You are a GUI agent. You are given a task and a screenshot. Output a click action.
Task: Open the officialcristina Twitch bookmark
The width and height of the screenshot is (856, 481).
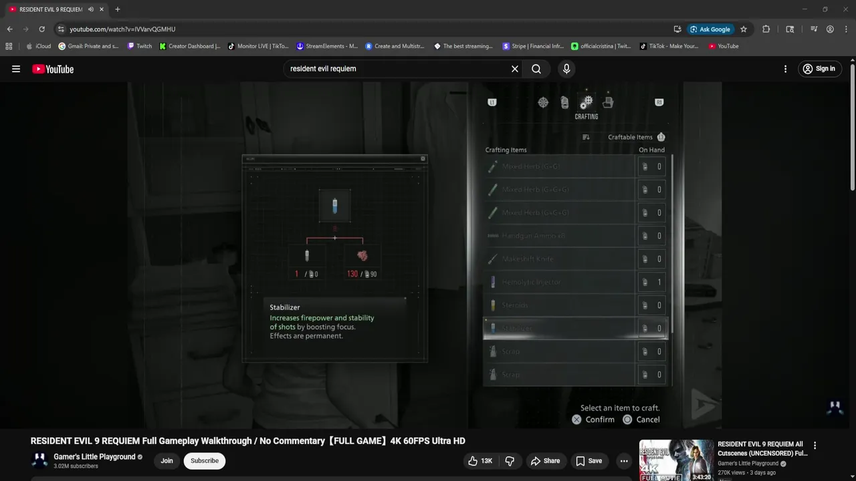pos(601,46)
